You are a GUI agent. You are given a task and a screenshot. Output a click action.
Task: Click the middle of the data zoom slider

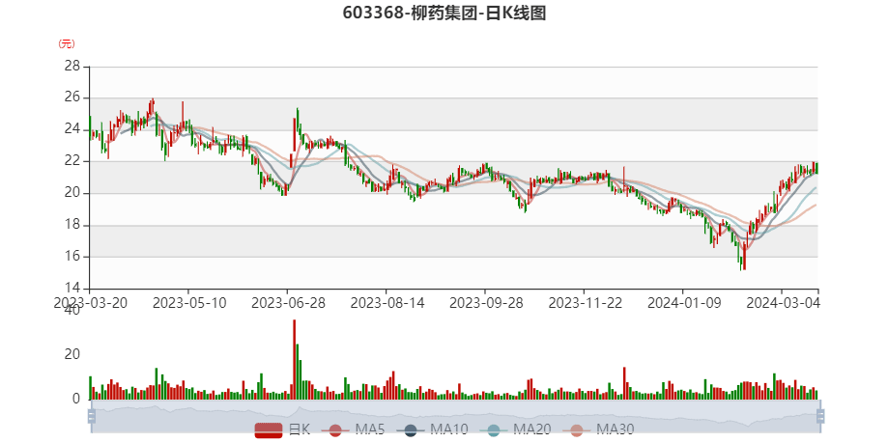[x=454, y=416]
